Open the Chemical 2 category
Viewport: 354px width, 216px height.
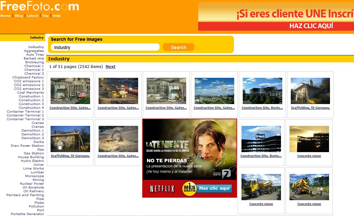[x=34, y=70]
